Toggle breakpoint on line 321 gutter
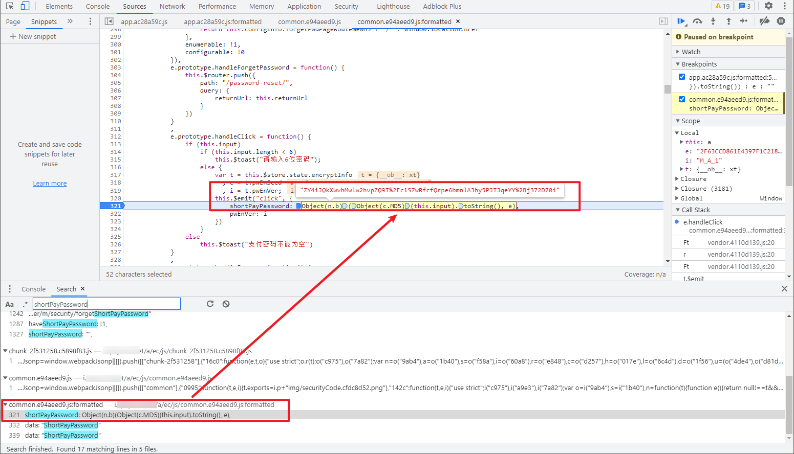Image resolution: width=794 pixels, height=454 pixels. tap(112, 206)
